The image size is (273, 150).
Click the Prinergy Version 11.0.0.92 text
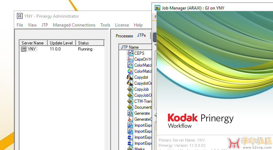[x=182, y=145]
